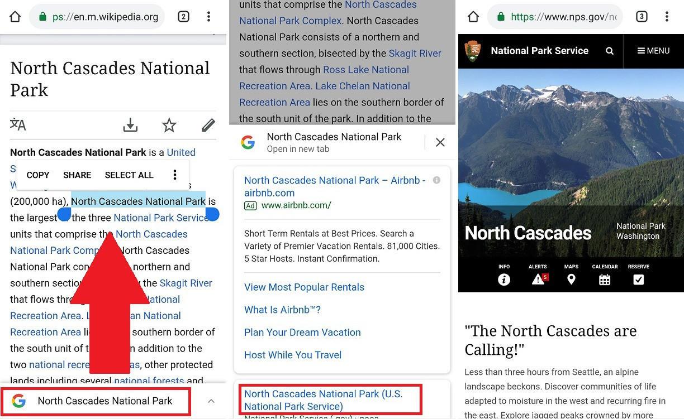Tap the left text selection handle

(x=65, y=215)
